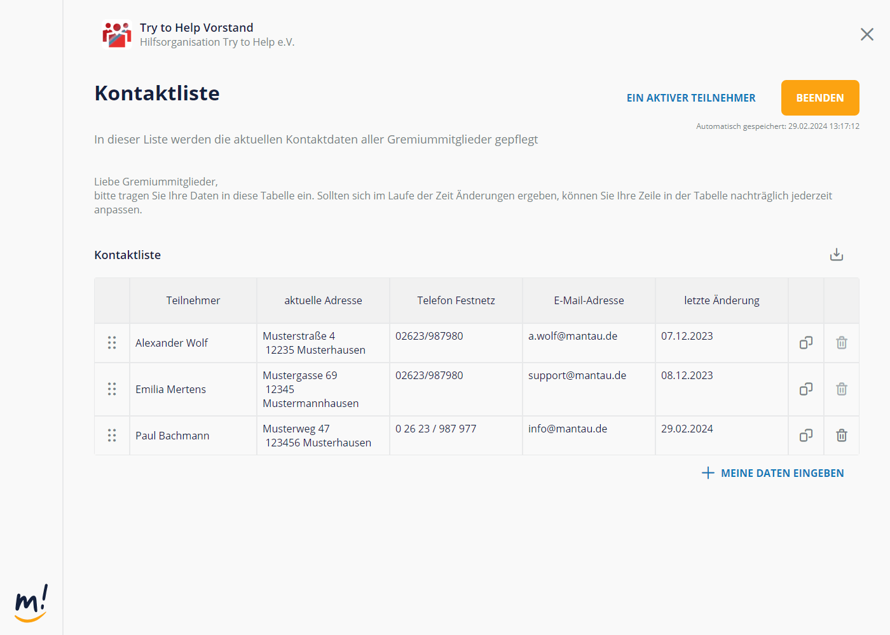Select Paul Bachmann's row drag handle
This screenshot has width=890, height=635.
coord(112,436)
